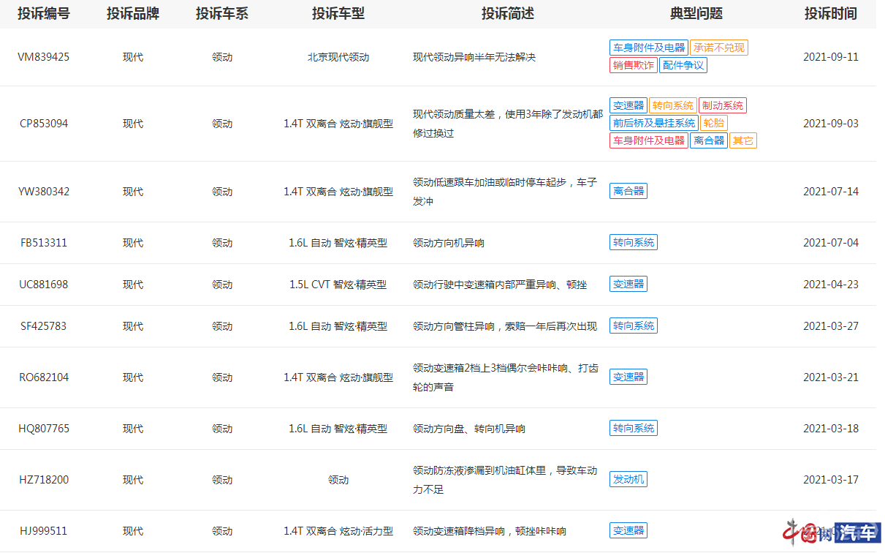Click the 轮胎 tag
Image resolution: width=885 pixels, height=553 pixels.
pos(714,123)
